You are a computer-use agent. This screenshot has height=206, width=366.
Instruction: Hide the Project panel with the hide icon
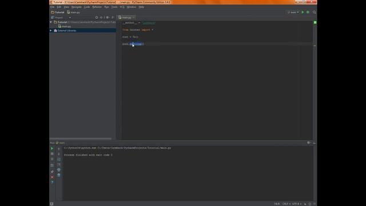(113, 18)
